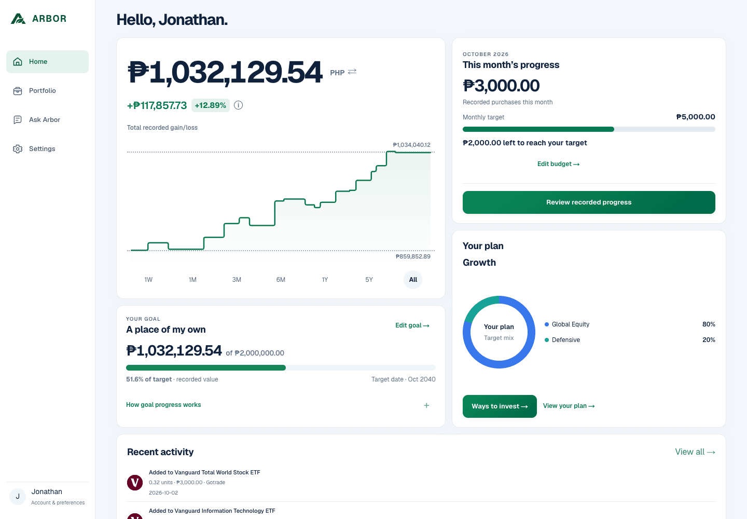Click Target date Oct 2040 text
Image resolution: width=747 pixels, height=519 pixels.
tap(404, 379)
